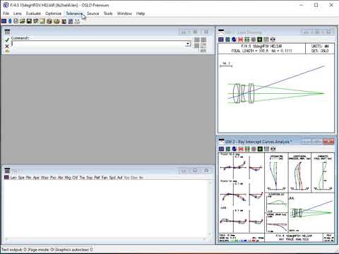Click the red icon in Lens Drawing window toolbar

pos(240,40)
